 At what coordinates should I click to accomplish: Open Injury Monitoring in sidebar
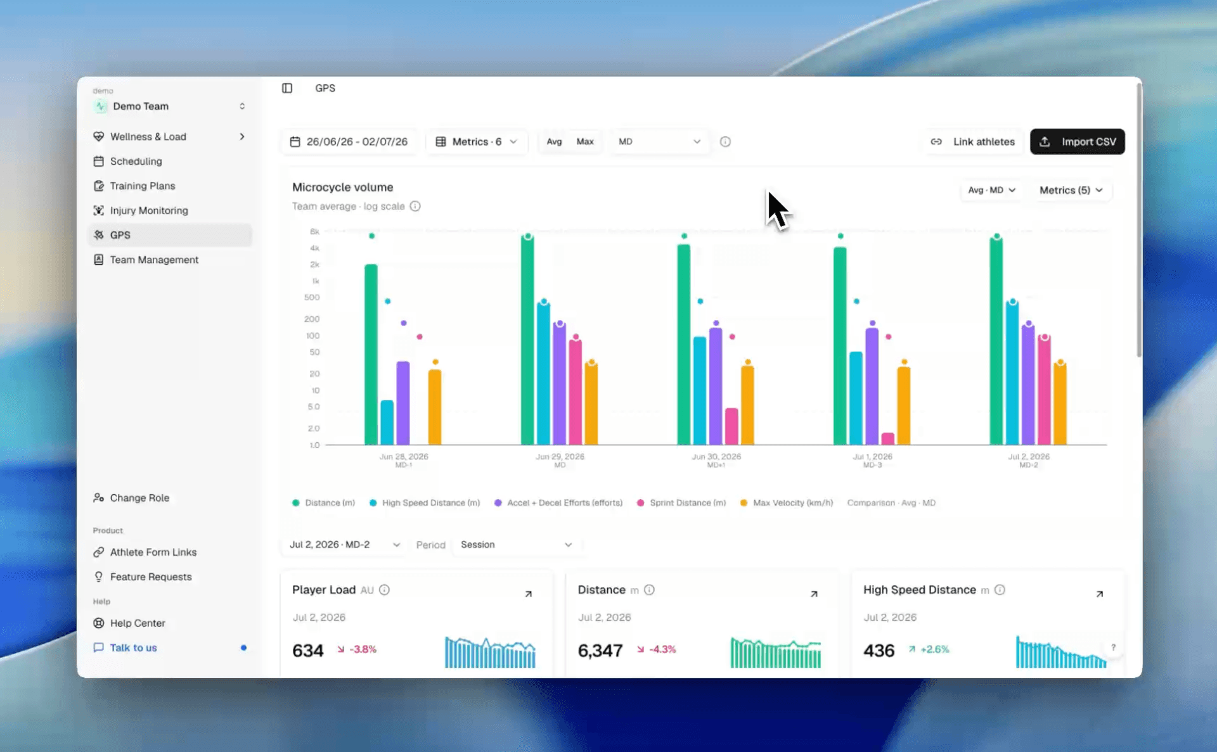point(149,210)
